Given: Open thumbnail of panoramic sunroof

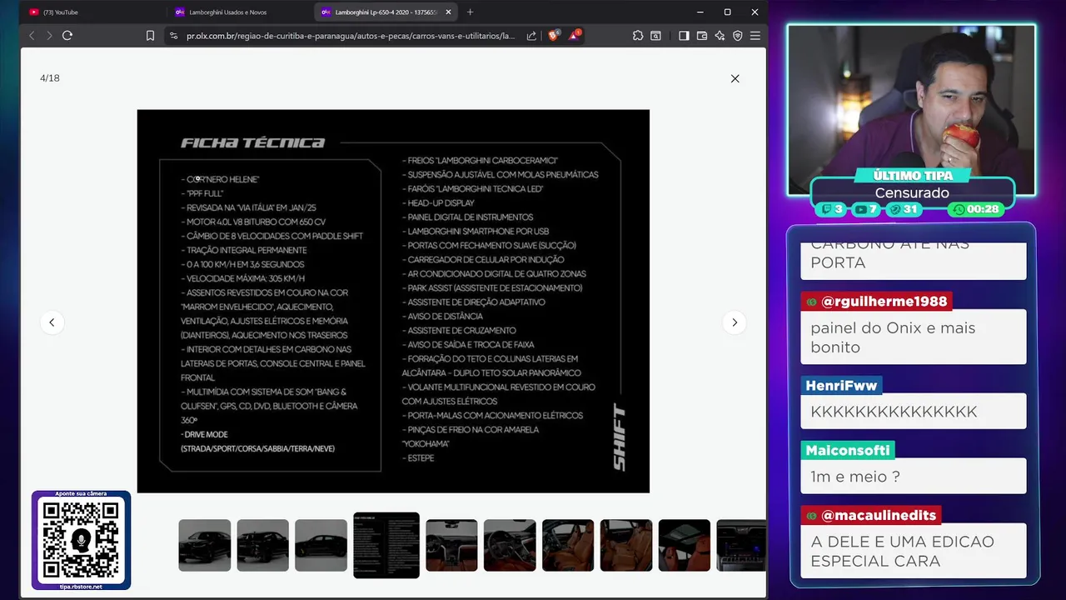Looking at the screenshot, I should pyautogui.click(x=685, y=546).
